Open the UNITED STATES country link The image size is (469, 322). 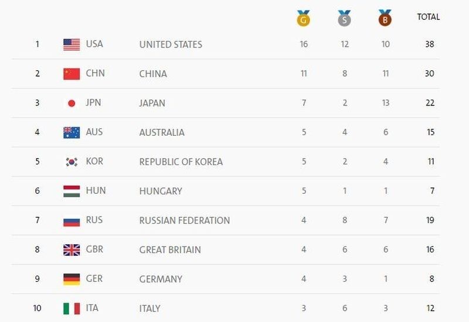point(171,44)
